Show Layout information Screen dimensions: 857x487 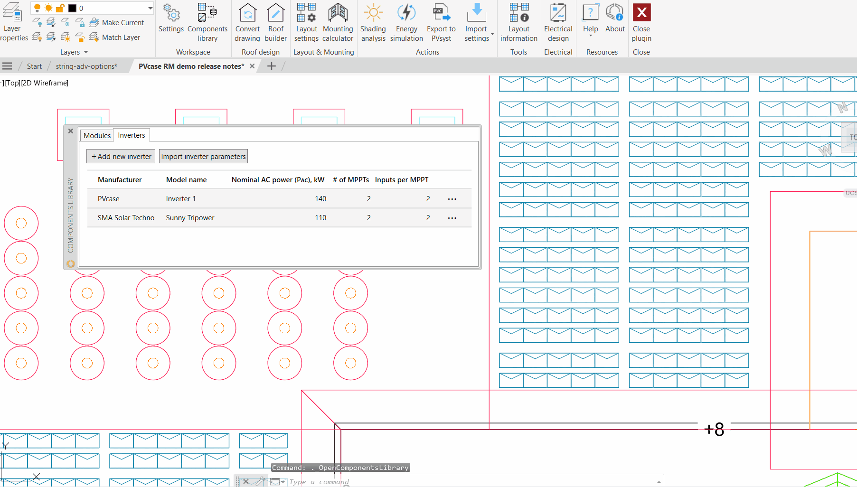(518, 23)
